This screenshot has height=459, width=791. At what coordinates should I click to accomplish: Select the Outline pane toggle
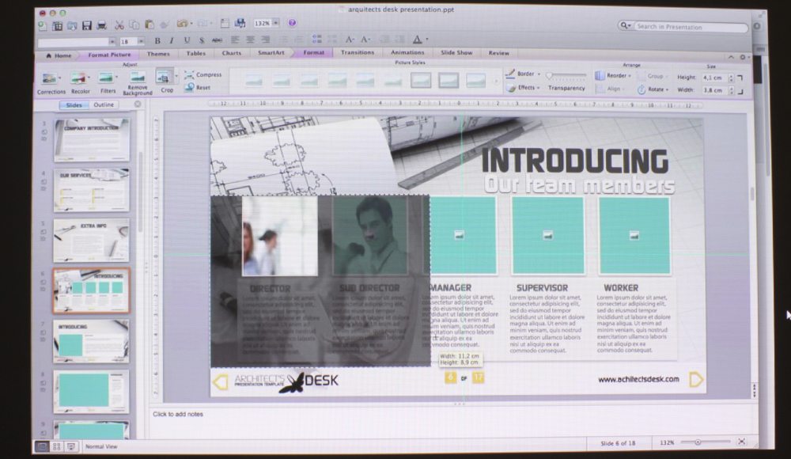pos(104,104)
